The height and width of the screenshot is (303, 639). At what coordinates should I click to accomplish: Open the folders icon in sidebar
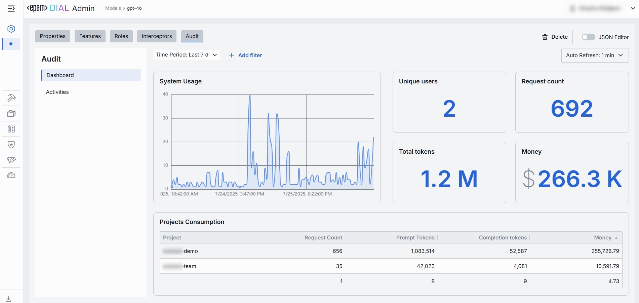11,114
